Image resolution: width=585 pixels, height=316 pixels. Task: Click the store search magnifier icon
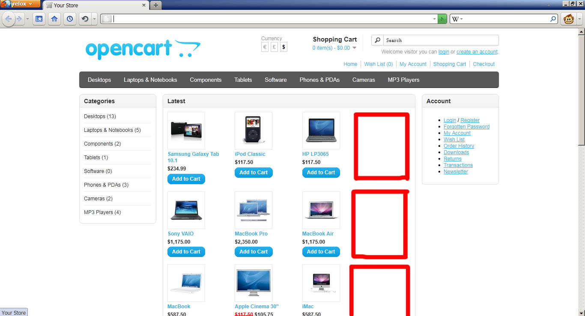[377, 40]
